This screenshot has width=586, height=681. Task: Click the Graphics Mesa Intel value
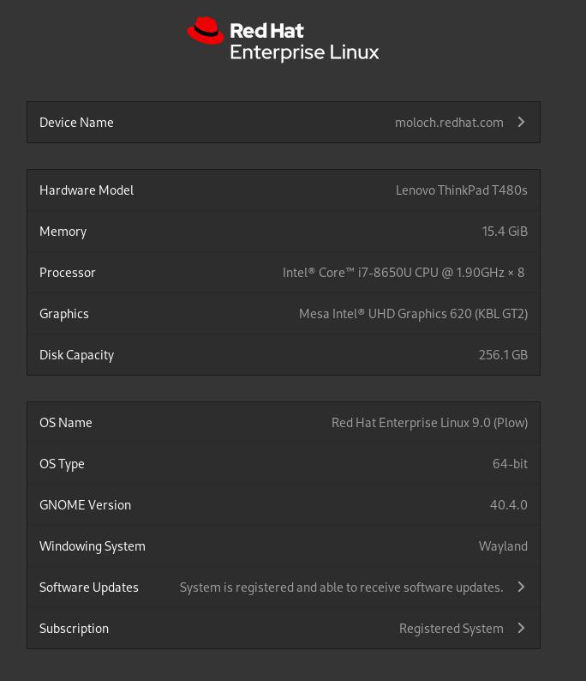[x=413, y=314]
